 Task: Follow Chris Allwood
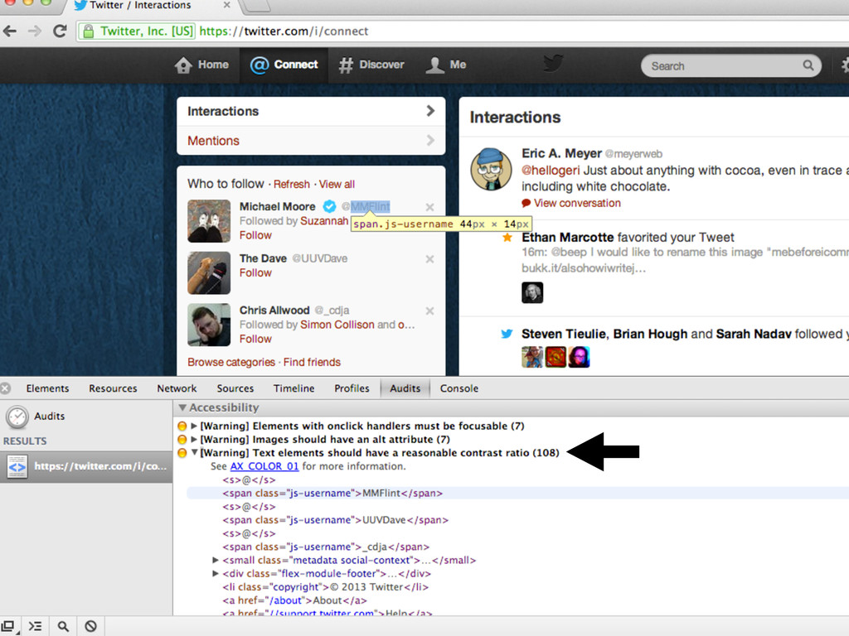tap(255, 339)
